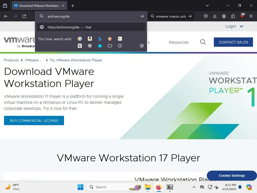Click the OneDrive cloud tray icon
The height and width of the screenshot is (193, 257).
point(202,187)
